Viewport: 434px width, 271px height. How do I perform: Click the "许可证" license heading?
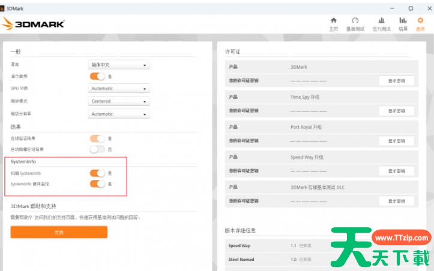tap(232, 51)
